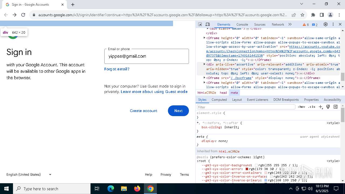This screenshot has width=345, height=194.
Task: Click the Next button
Action: click(178, 111)
